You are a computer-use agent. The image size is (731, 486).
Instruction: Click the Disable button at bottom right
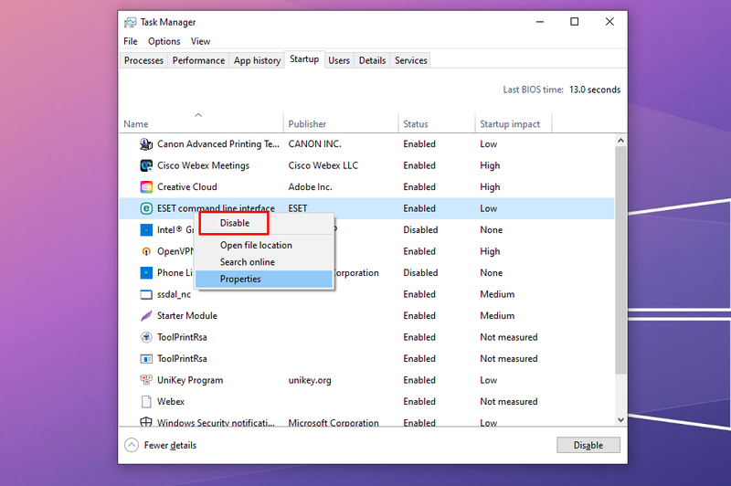pos(588,445)
